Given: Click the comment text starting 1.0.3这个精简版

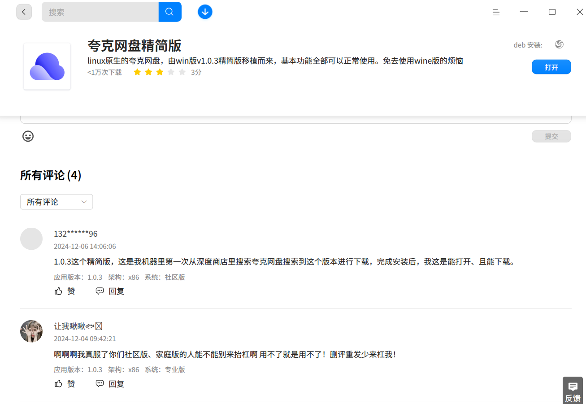Looking at the screenshot, I should coord(284,261).
